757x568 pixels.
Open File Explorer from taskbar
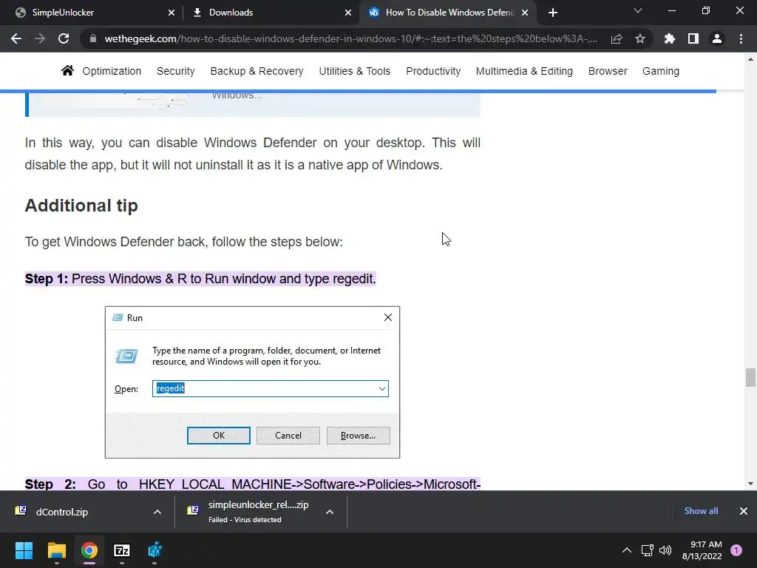pyautogui.click(x=56, y=550)
